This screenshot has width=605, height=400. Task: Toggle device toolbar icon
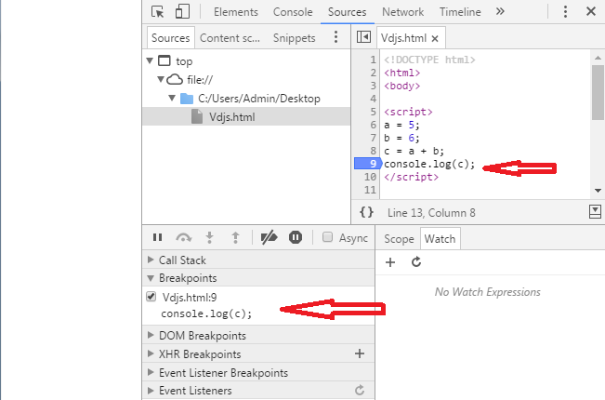click(x=182, y=12)
